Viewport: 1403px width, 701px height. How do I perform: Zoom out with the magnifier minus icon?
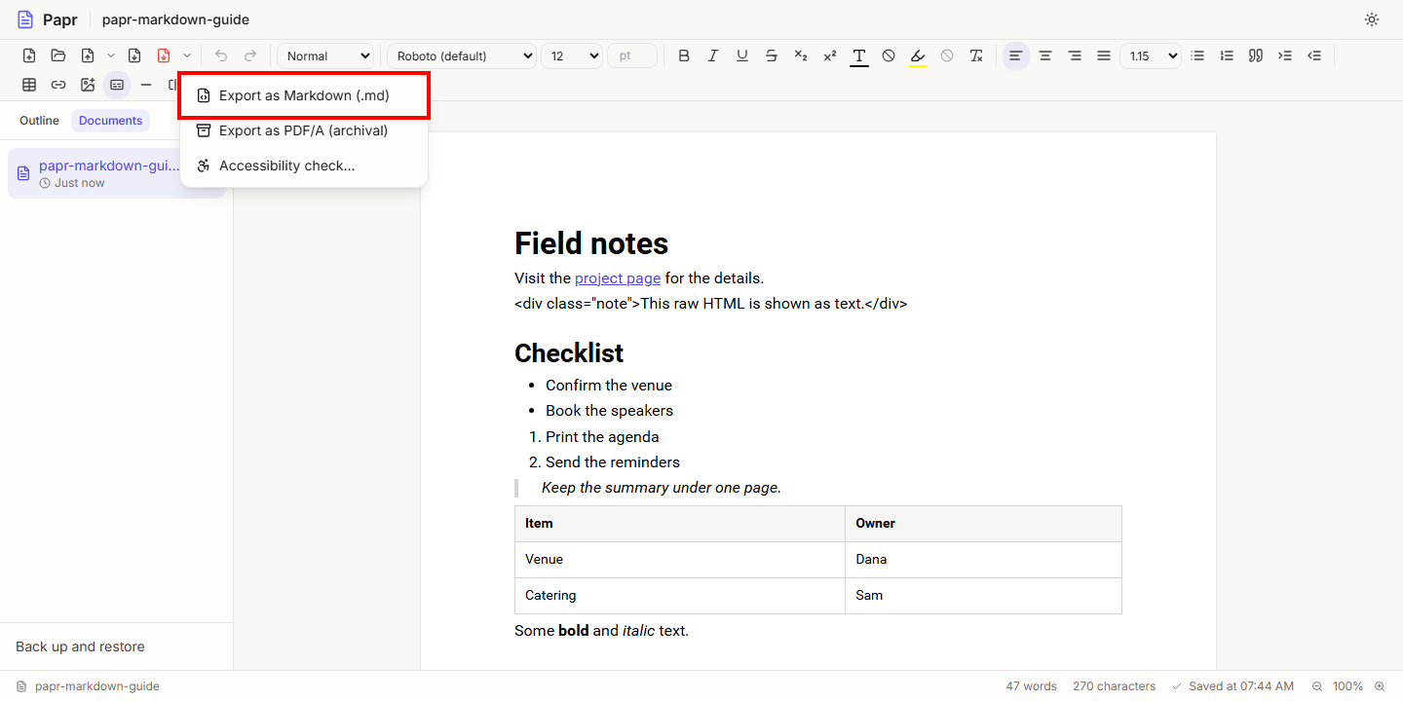(x=1317, y=686)
